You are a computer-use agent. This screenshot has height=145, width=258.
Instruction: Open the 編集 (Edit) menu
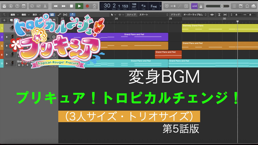point(14,15)
